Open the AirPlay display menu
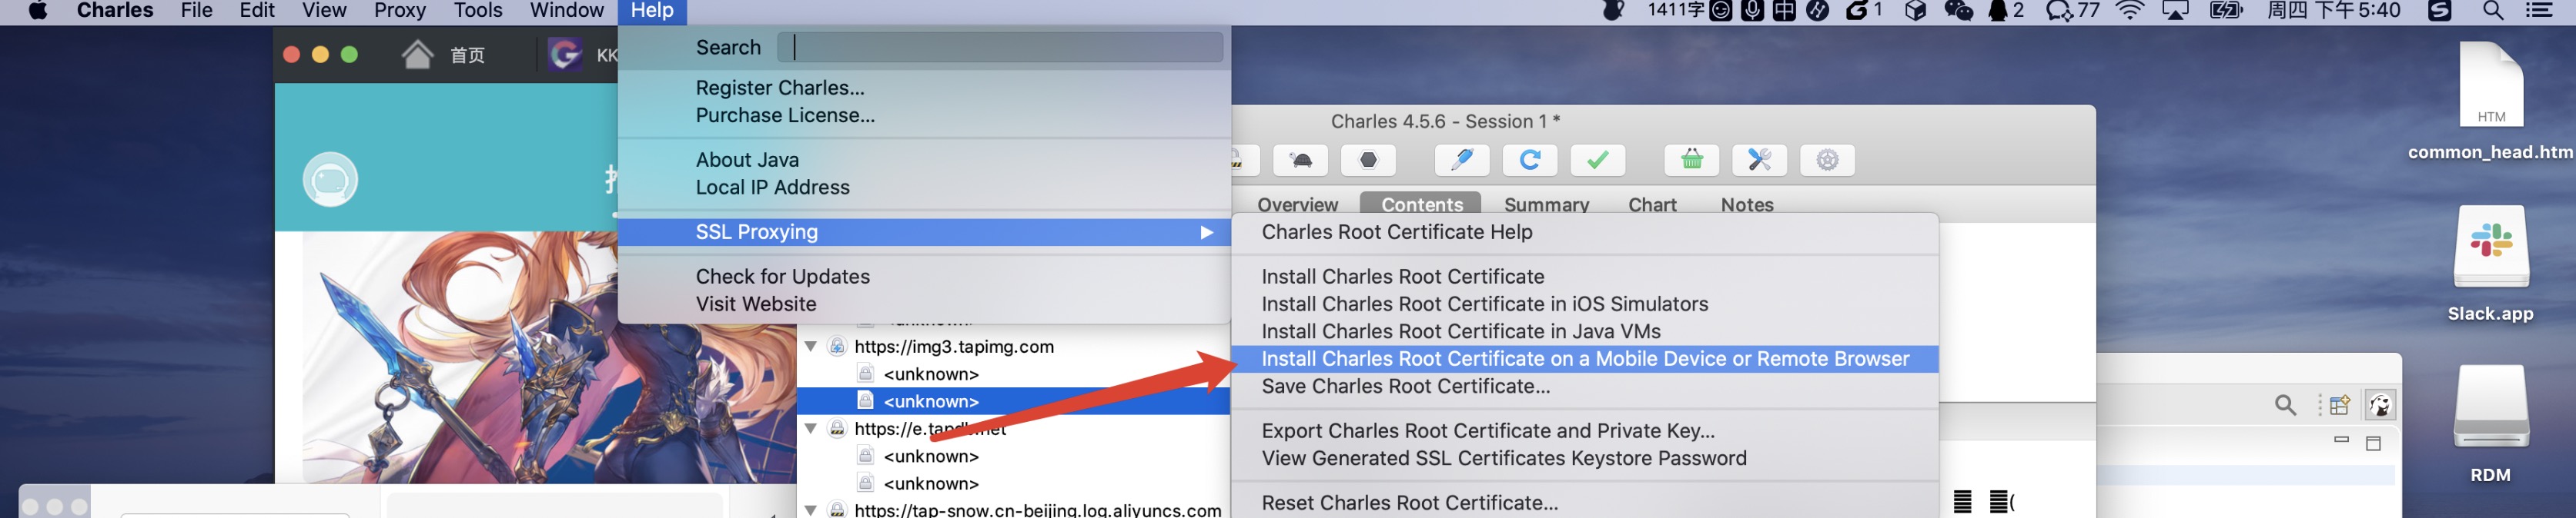Image resolution: width=2576 pixels, height=518 pixels. [2175, 11]
